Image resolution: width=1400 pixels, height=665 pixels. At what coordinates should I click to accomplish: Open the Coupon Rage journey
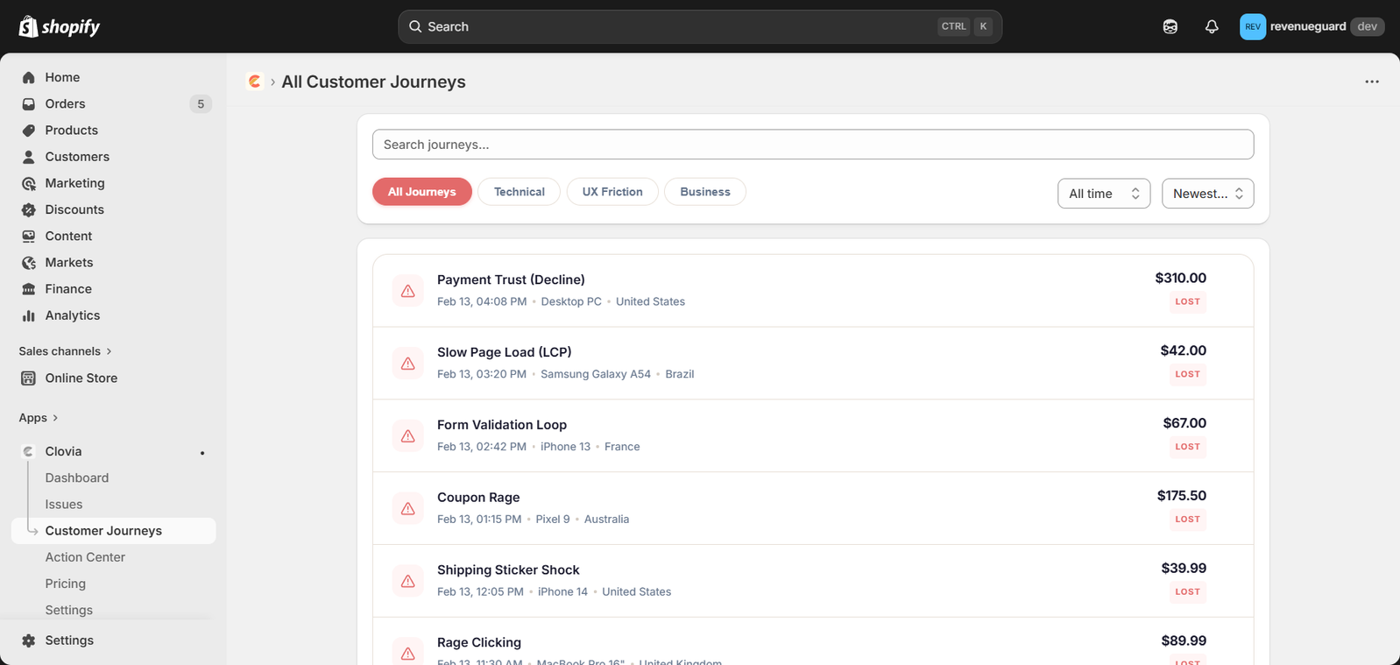pyautogui.click(x=813, y=509)
